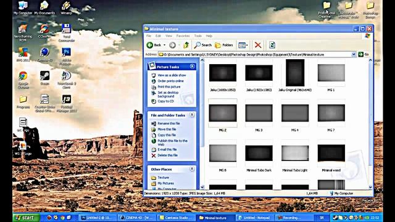Click Delete this file link

167,155
